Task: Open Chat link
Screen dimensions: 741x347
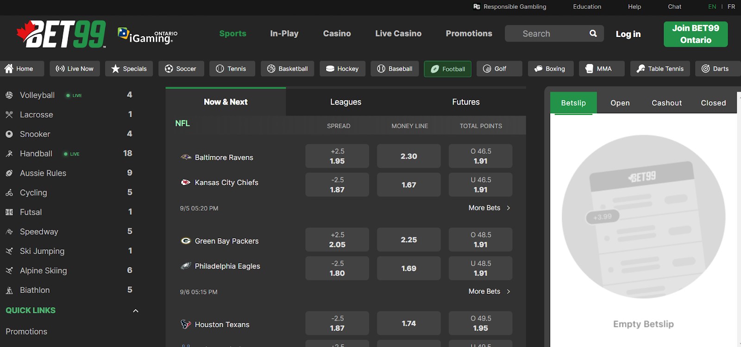Action: tap(674, 6)
